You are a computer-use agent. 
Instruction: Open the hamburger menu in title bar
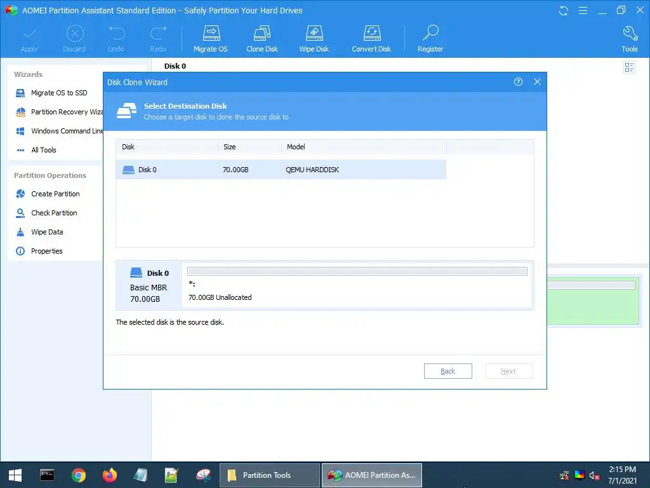(x=583, y=10)
